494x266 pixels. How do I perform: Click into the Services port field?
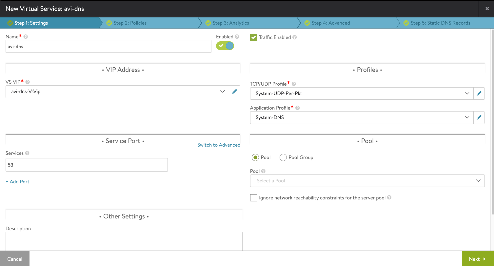(87, 165)
